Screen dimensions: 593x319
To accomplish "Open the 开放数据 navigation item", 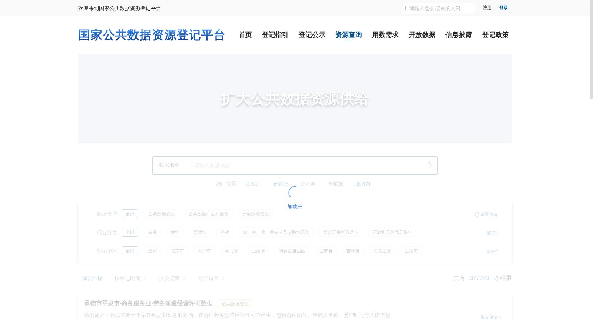I will pyautogui.click(x=422, y=35).
